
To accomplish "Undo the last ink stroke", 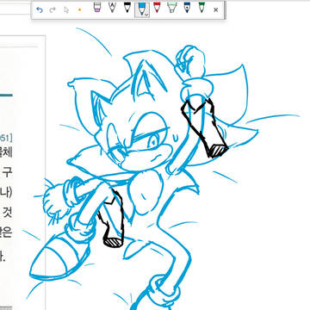I will [40, 10].
